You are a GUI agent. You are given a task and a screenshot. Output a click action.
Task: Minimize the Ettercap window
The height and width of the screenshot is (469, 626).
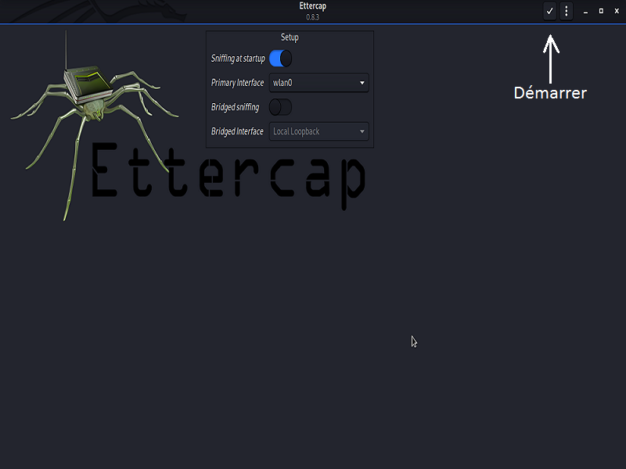pos(585,11)
